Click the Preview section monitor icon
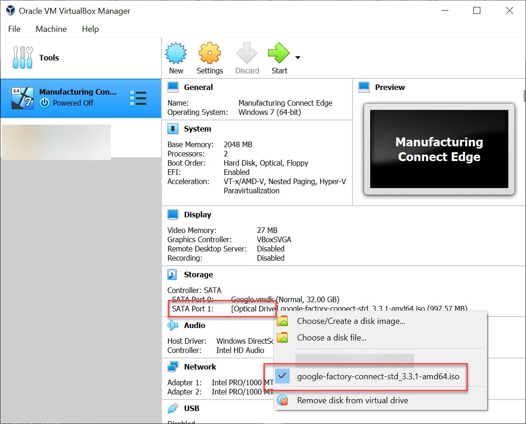The height and width of the screenshot is (424, 526). coord(364,87)
